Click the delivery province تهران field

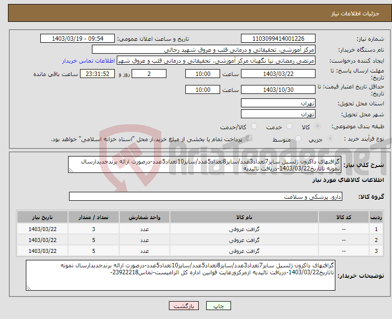point(278,103)
